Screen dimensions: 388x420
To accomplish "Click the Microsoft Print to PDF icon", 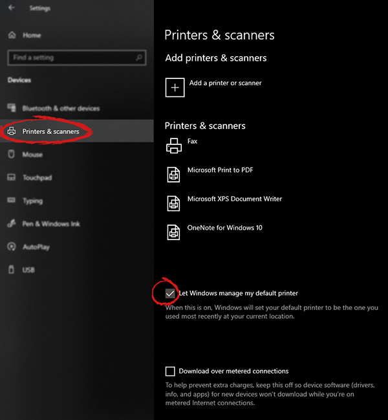I will (173, 175).
